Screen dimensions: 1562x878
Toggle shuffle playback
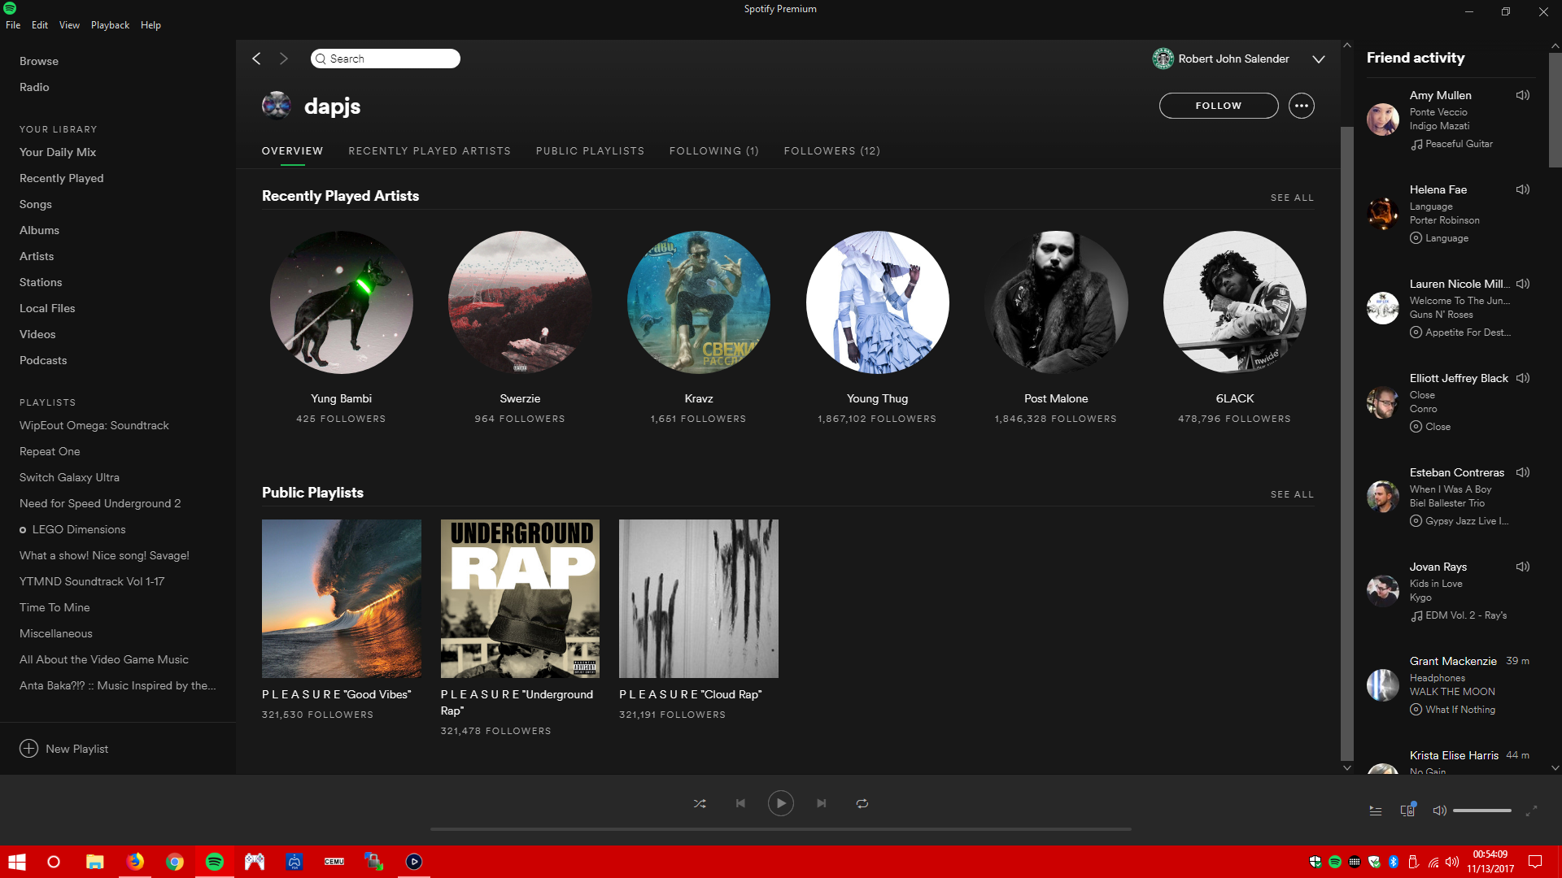pos(700,803)
